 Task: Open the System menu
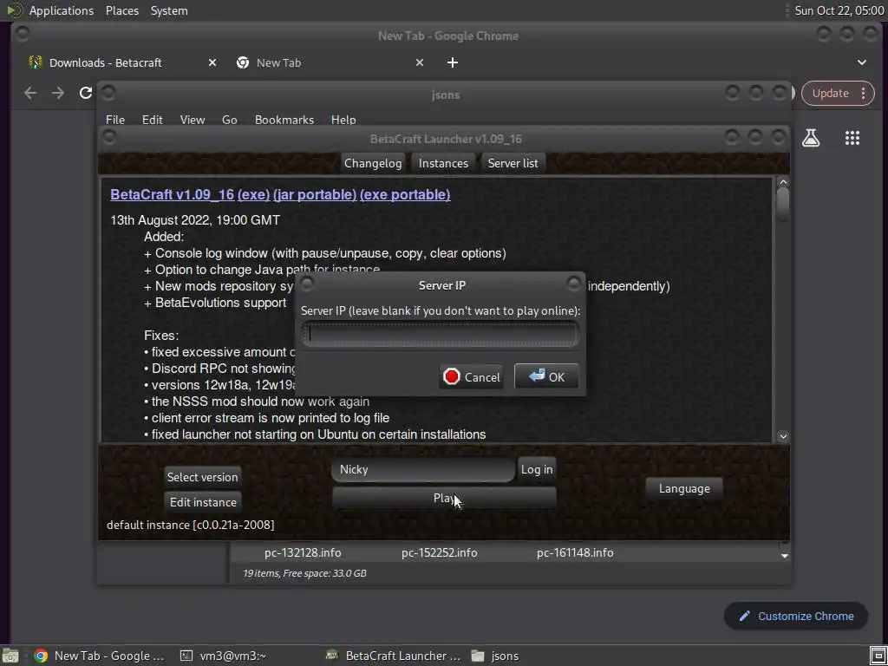coord(169,10)
